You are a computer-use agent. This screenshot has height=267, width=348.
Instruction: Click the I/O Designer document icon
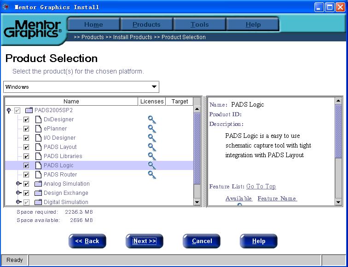(x=38, y=138)
